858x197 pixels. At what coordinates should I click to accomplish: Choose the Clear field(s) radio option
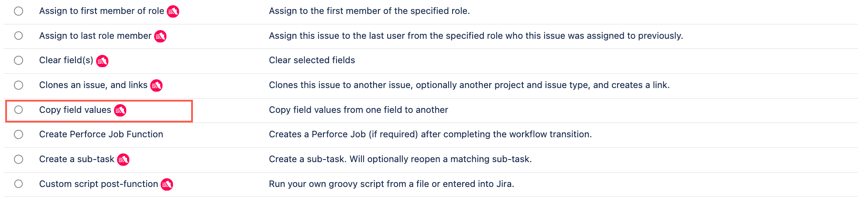point(18,60)
